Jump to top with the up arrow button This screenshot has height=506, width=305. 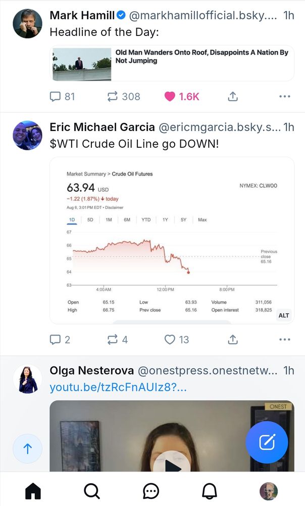coord(28,448)
